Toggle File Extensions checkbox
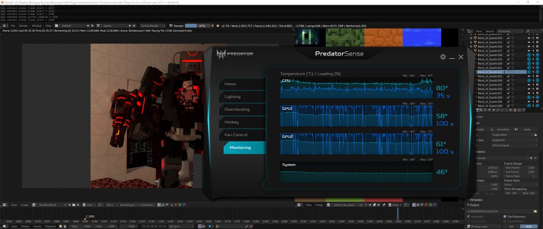543x229 pixels. pos(505,217)
